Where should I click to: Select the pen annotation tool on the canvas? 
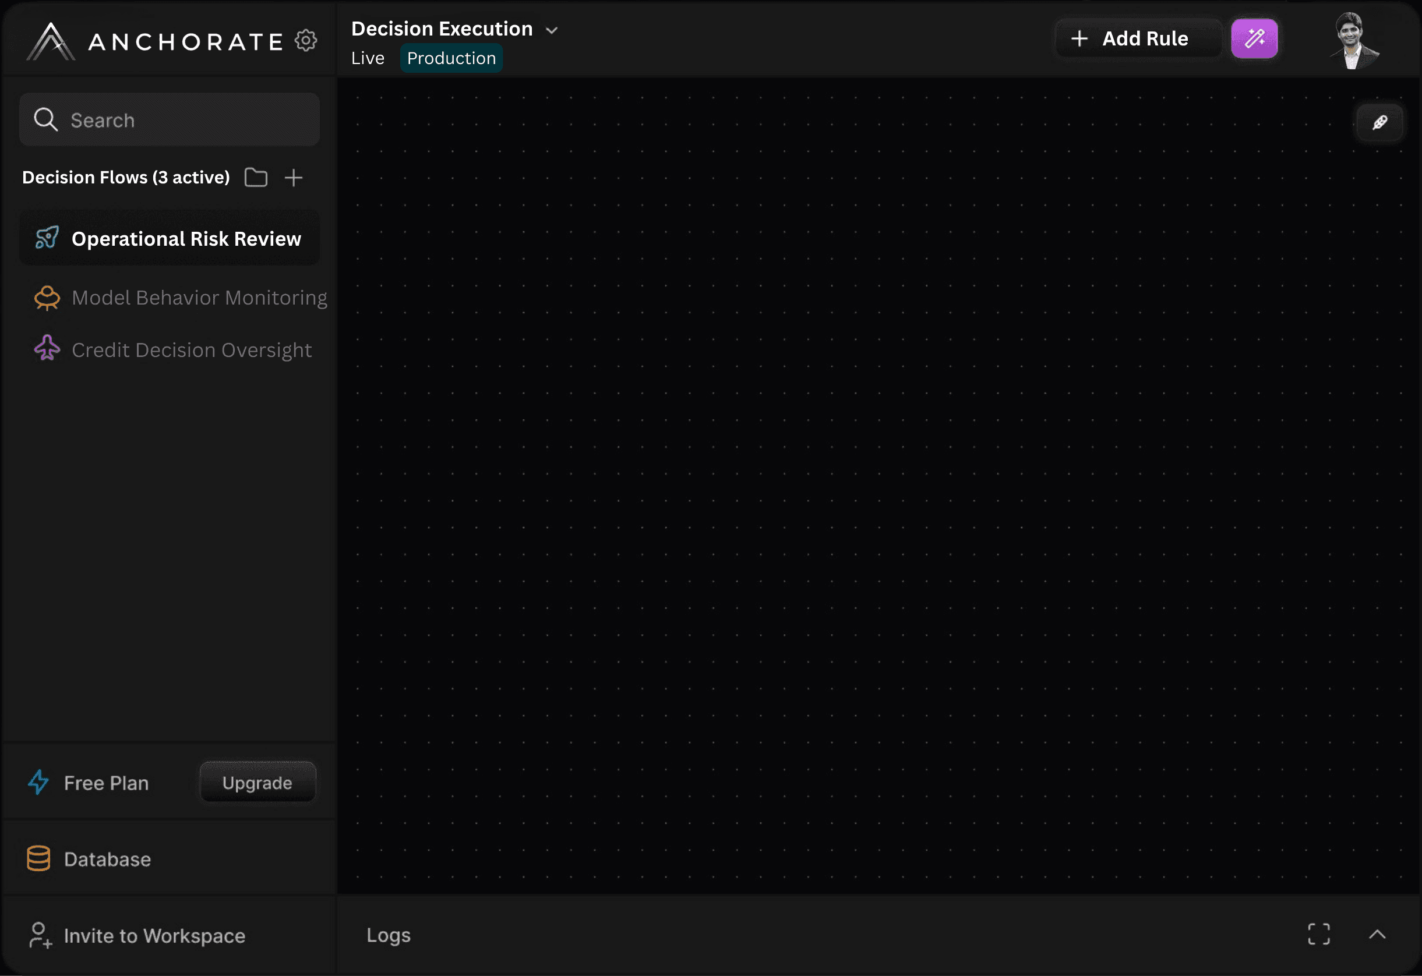(1380, 122)
